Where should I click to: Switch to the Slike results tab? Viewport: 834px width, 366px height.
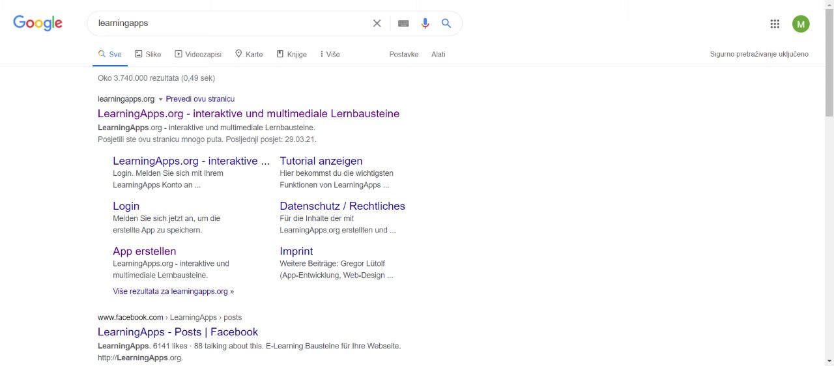pos(148,54)
